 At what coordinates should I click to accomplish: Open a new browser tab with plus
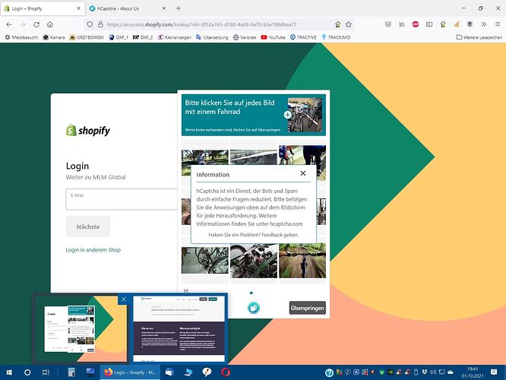coord(179,8)
